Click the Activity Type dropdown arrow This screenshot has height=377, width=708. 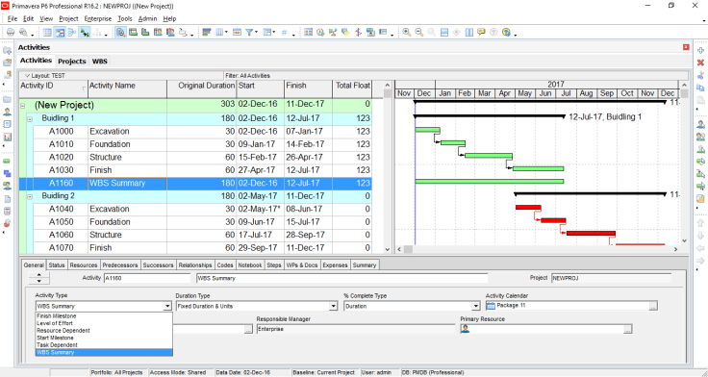[167, 306]
